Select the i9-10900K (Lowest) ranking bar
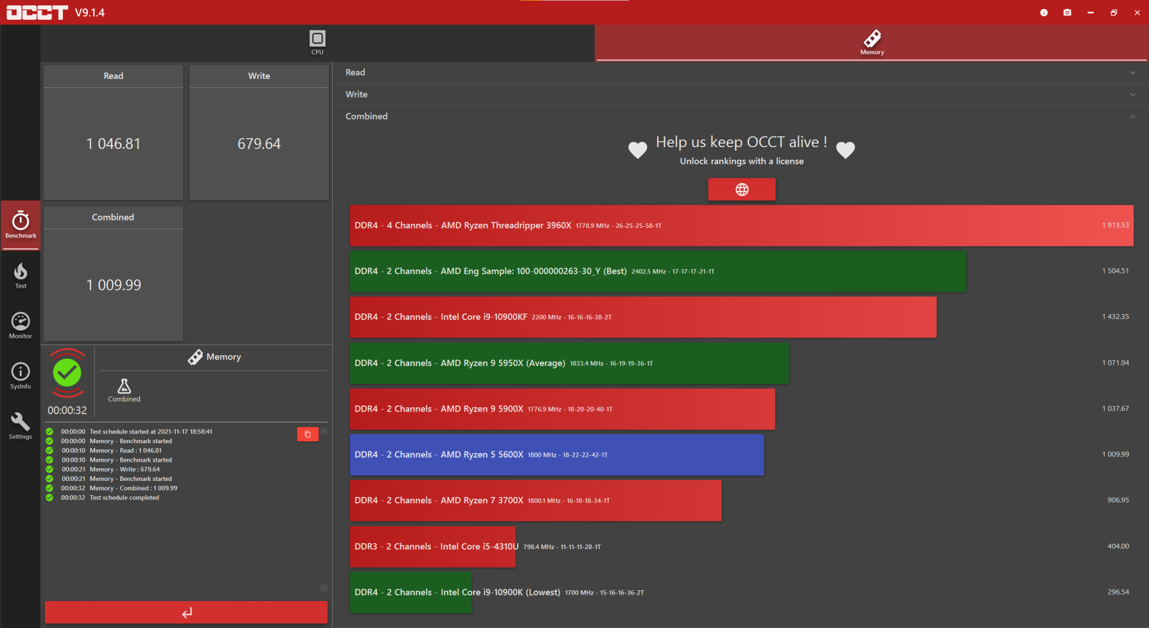The image size is (1149, 628). click(x=411, y=592)
